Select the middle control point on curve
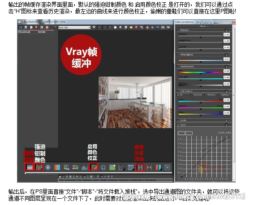Image resolution: width=263 pixels, height=205 pixels. (x=201, y=151)
